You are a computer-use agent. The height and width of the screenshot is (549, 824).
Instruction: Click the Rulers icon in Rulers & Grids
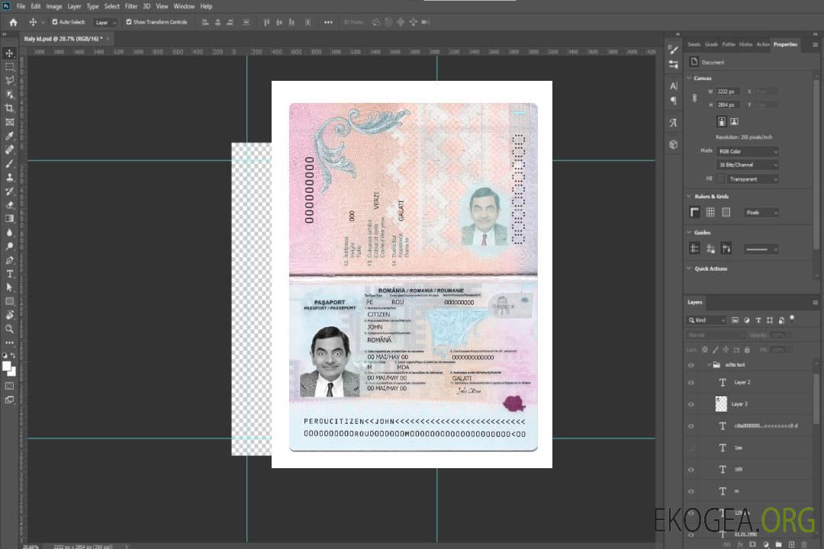tap(695, 212)
